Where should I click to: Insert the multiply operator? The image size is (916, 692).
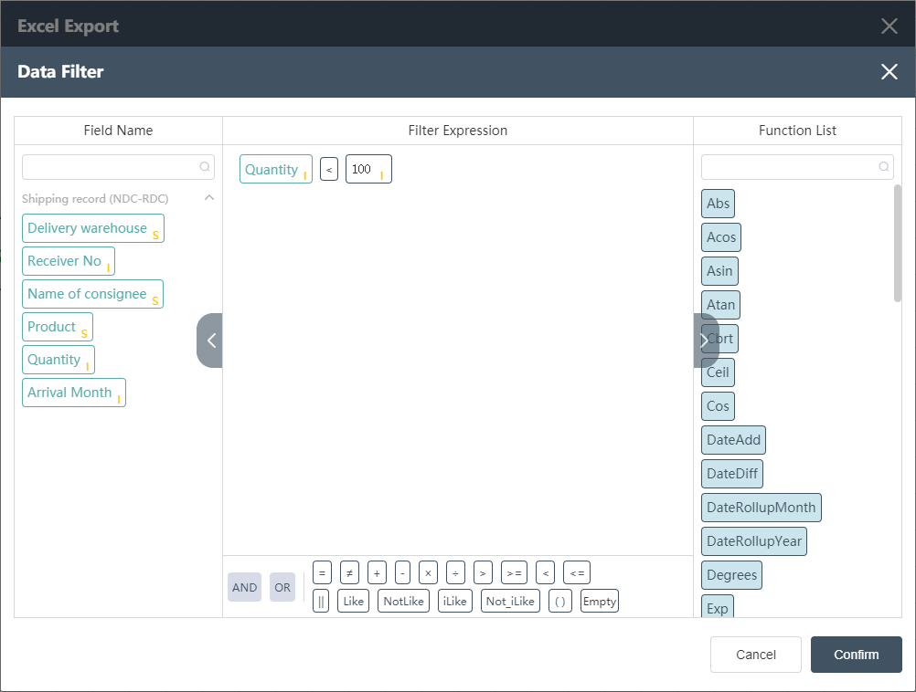(x=428, y=573)
